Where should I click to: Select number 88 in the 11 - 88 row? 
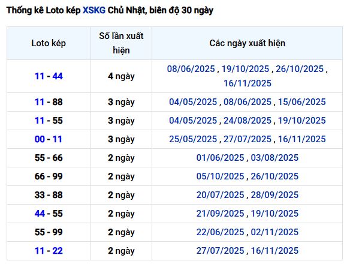pos(58,102)
